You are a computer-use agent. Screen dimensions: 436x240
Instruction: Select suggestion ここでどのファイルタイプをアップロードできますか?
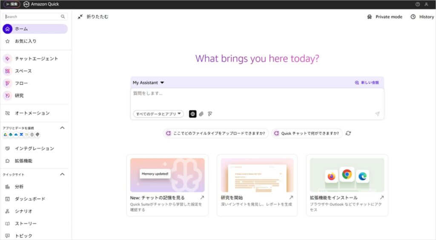[x=216, y=133]
